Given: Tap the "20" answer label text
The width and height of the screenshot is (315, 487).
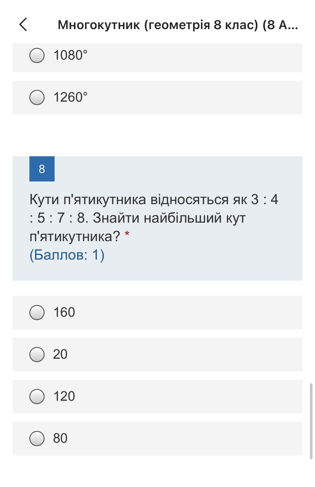Looking at the screenshot, I should pos(60,354).
